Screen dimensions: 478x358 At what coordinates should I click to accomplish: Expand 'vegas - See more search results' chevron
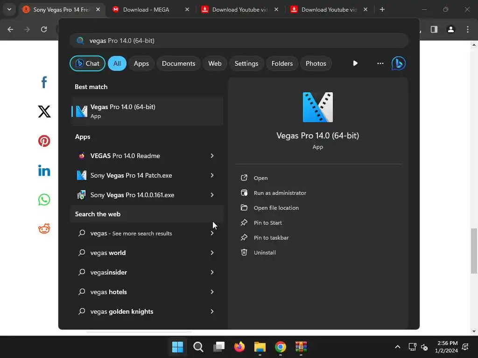point(212,233)
